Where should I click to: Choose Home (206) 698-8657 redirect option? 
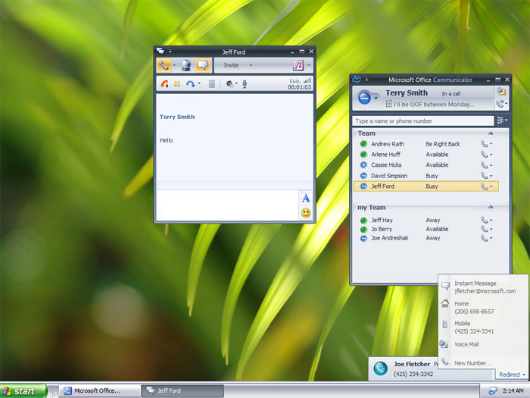[x=483, y=307]
